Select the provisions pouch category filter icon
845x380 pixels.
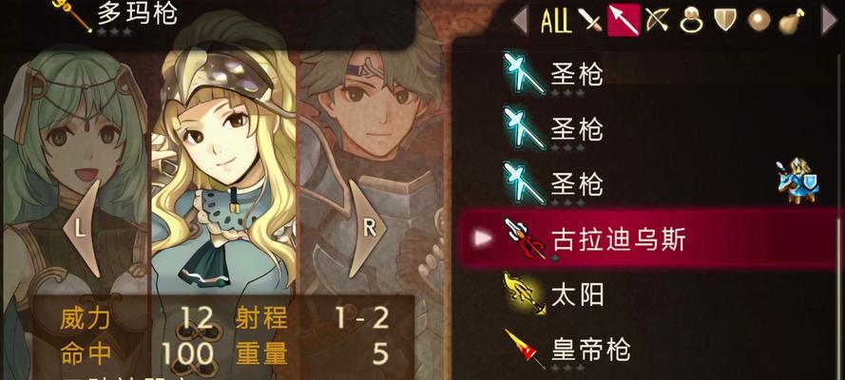point(792,21)
